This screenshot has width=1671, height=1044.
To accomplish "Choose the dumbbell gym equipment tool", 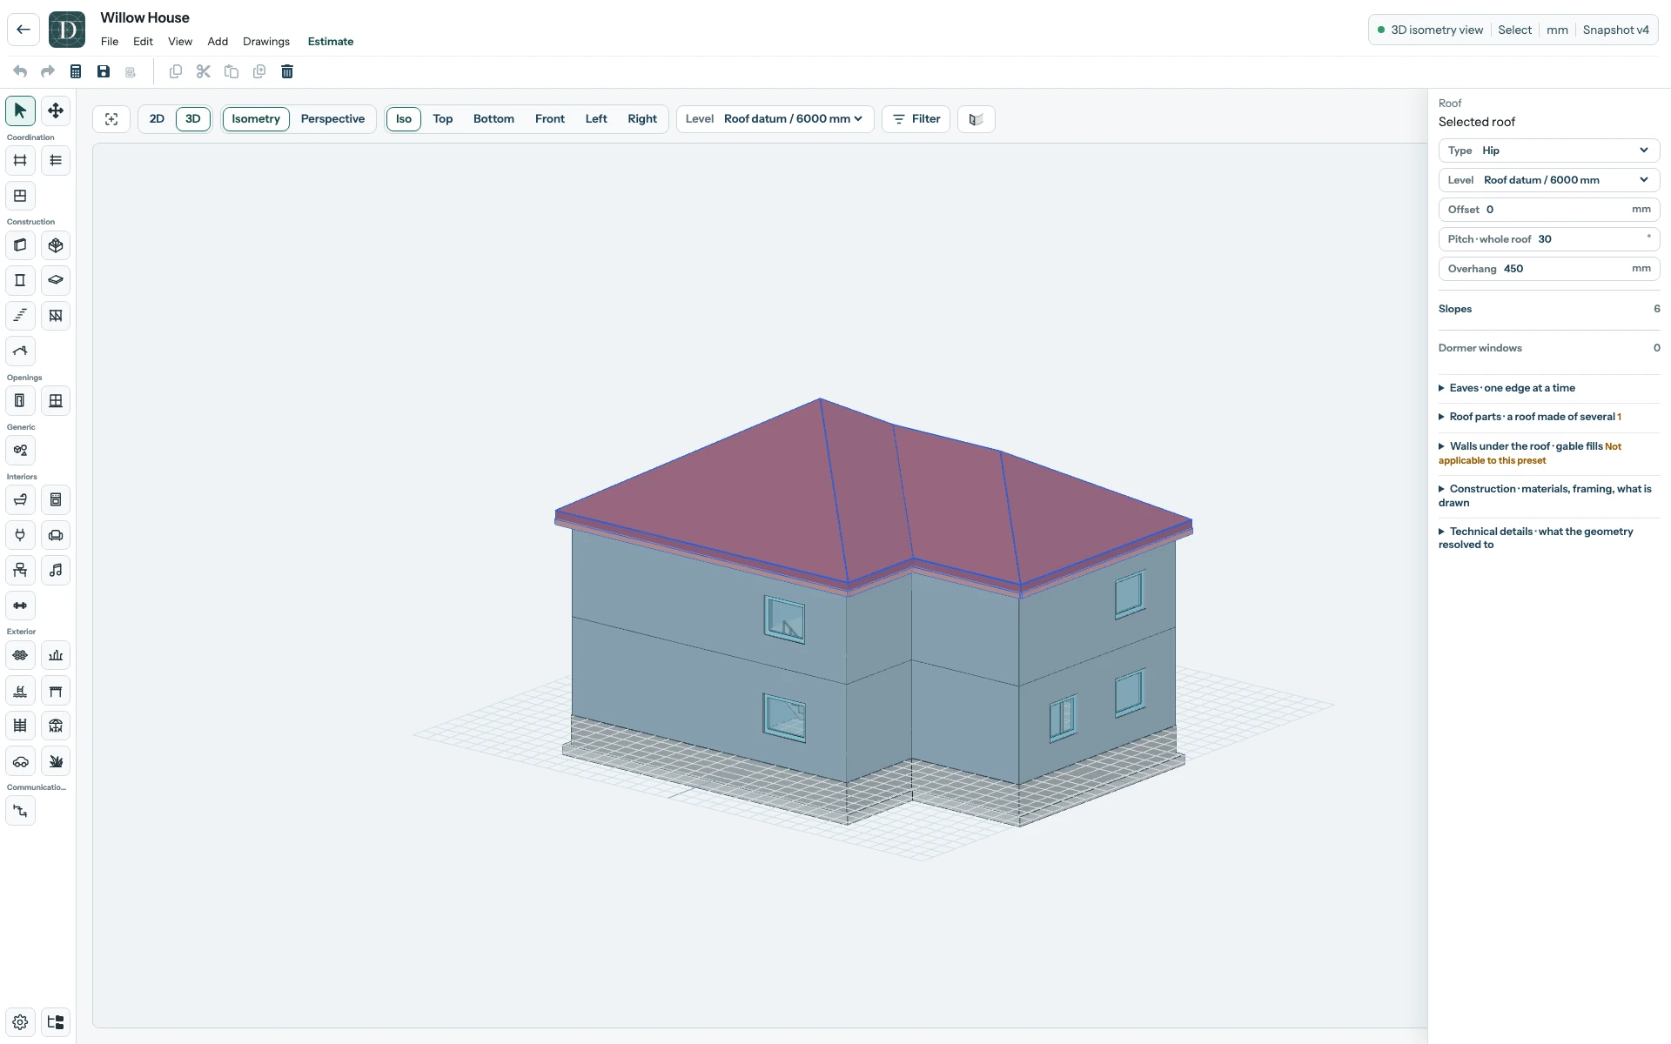I will 20,606.
